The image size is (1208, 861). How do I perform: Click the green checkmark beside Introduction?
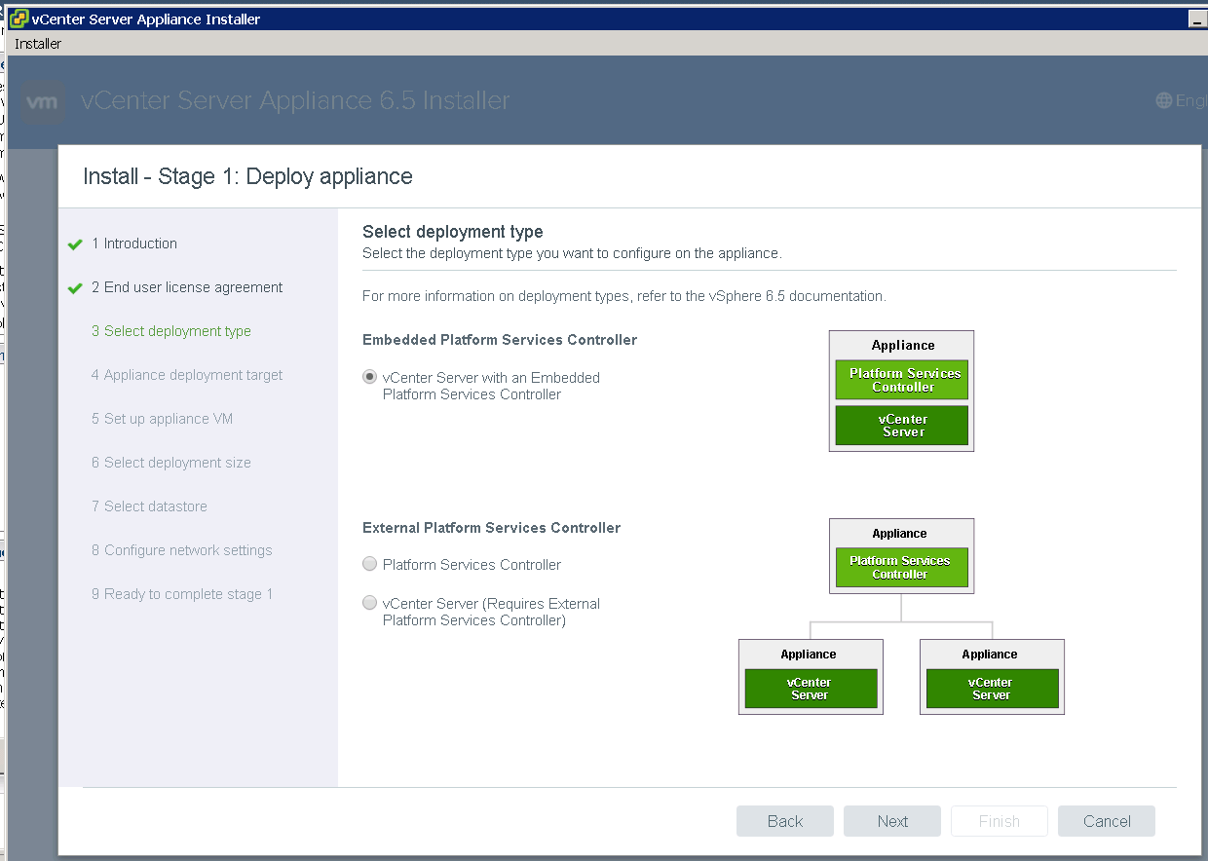click(x=75, y=244)
